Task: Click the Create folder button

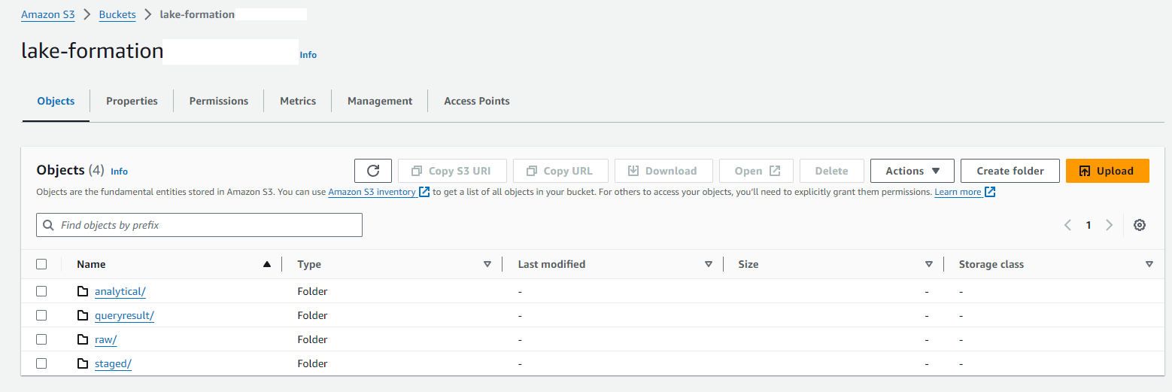Action: [x=1010, y=171]
